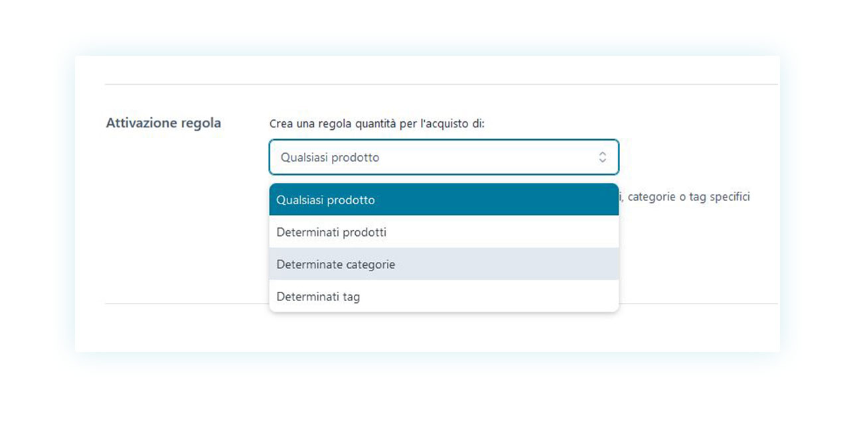Click the word 'specifici' in the helper text
Viewport: 863px width, 421px height.
click(x=730, y=197)
